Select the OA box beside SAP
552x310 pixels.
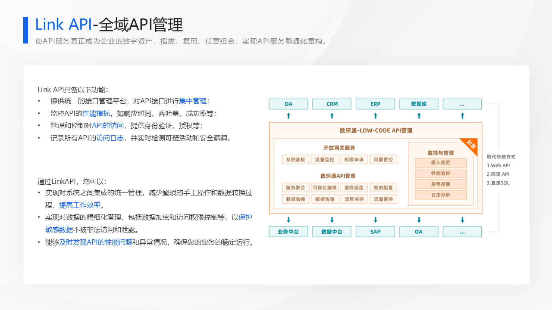tap(419, 232)
